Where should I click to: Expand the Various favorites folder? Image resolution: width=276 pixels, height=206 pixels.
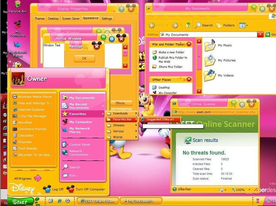tap(122, 131)
